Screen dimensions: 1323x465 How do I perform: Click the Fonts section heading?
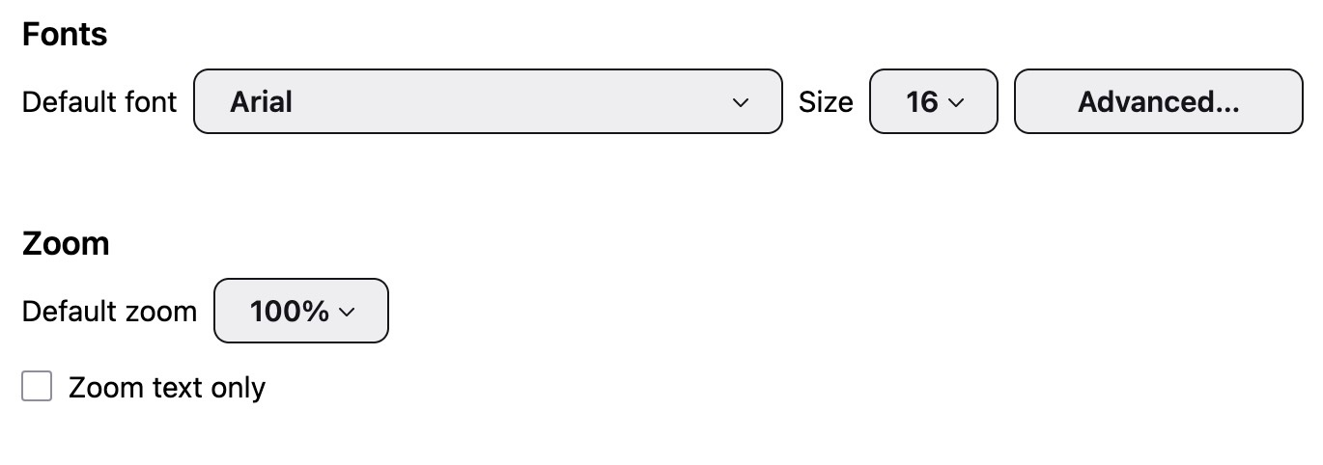65,35
